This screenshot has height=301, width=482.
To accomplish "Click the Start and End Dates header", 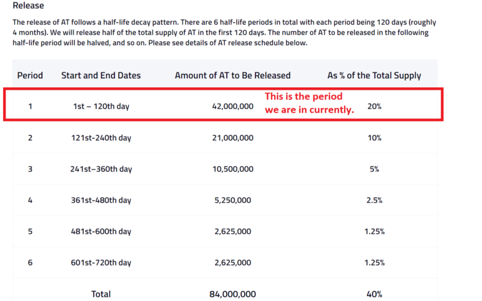I will 101,75.
